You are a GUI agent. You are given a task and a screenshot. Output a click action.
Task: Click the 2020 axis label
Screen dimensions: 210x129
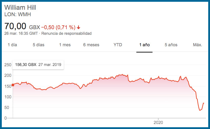158,123
